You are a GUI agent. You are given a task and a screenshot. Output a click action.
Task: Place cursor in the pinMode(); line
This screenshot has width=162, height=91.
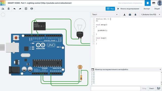103,30
